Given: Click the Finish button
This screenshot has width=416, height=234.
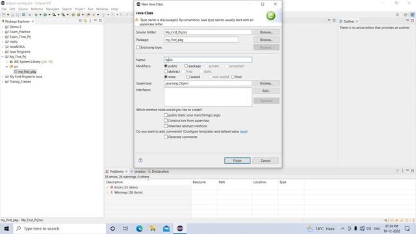Looking at the screenshot, I should pos(237,161).
